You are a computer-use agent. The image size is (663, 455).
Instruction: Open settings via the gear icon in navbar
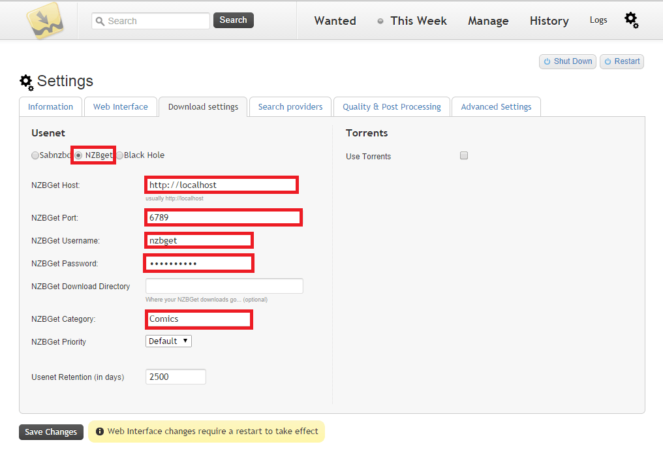(631, 20)
